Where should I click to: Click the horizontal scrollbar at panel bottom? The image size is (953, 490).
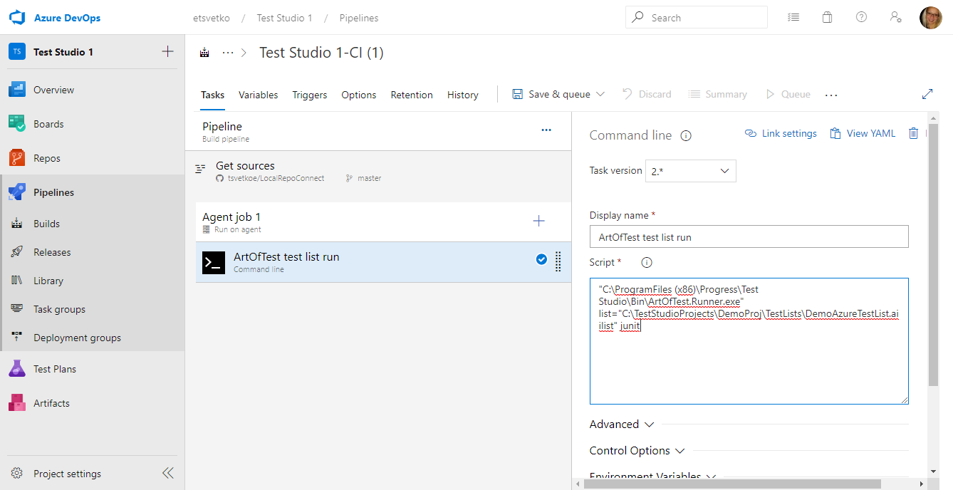click(x=732, y=484)
